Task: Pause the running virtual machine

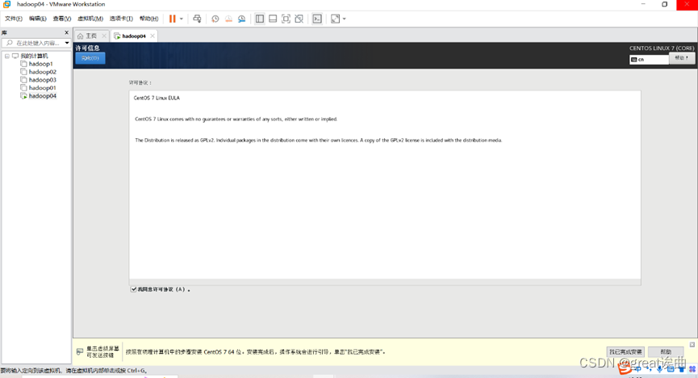Action: pos(172,19)
